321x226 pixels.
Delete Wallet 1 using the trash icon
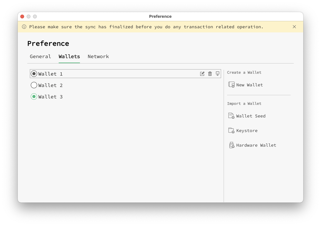point(210,73)
